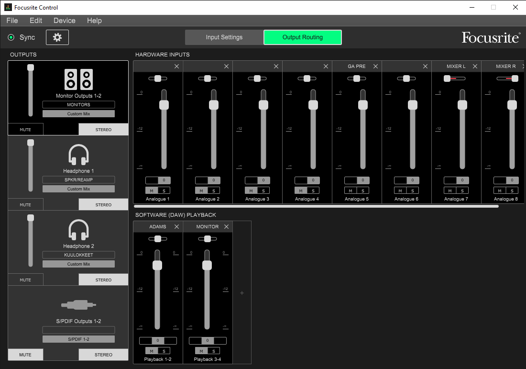The width and height of the screenshot is (526, 369).
Task: Open the Device menu
Action: (x=64, y=21)
